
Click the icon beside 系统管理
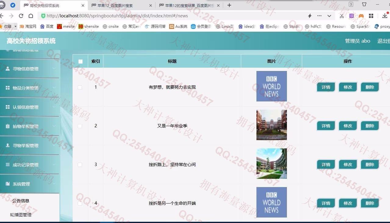coord(8,184)
